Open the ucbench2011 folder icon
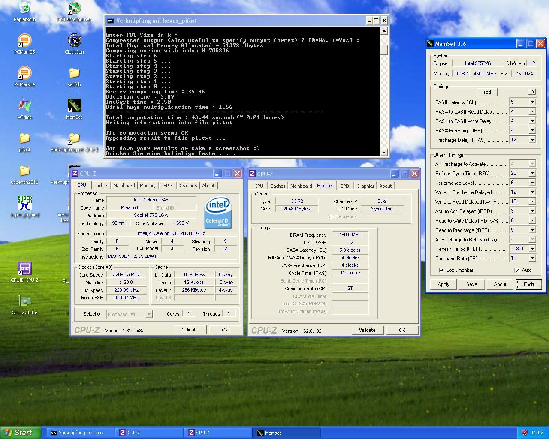This screenshot has width=549, height=439. (24, 174)
